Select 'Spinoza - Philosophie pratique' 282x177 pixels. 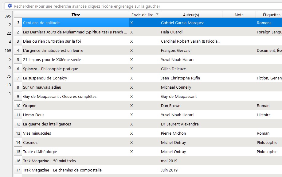point(50,69)
